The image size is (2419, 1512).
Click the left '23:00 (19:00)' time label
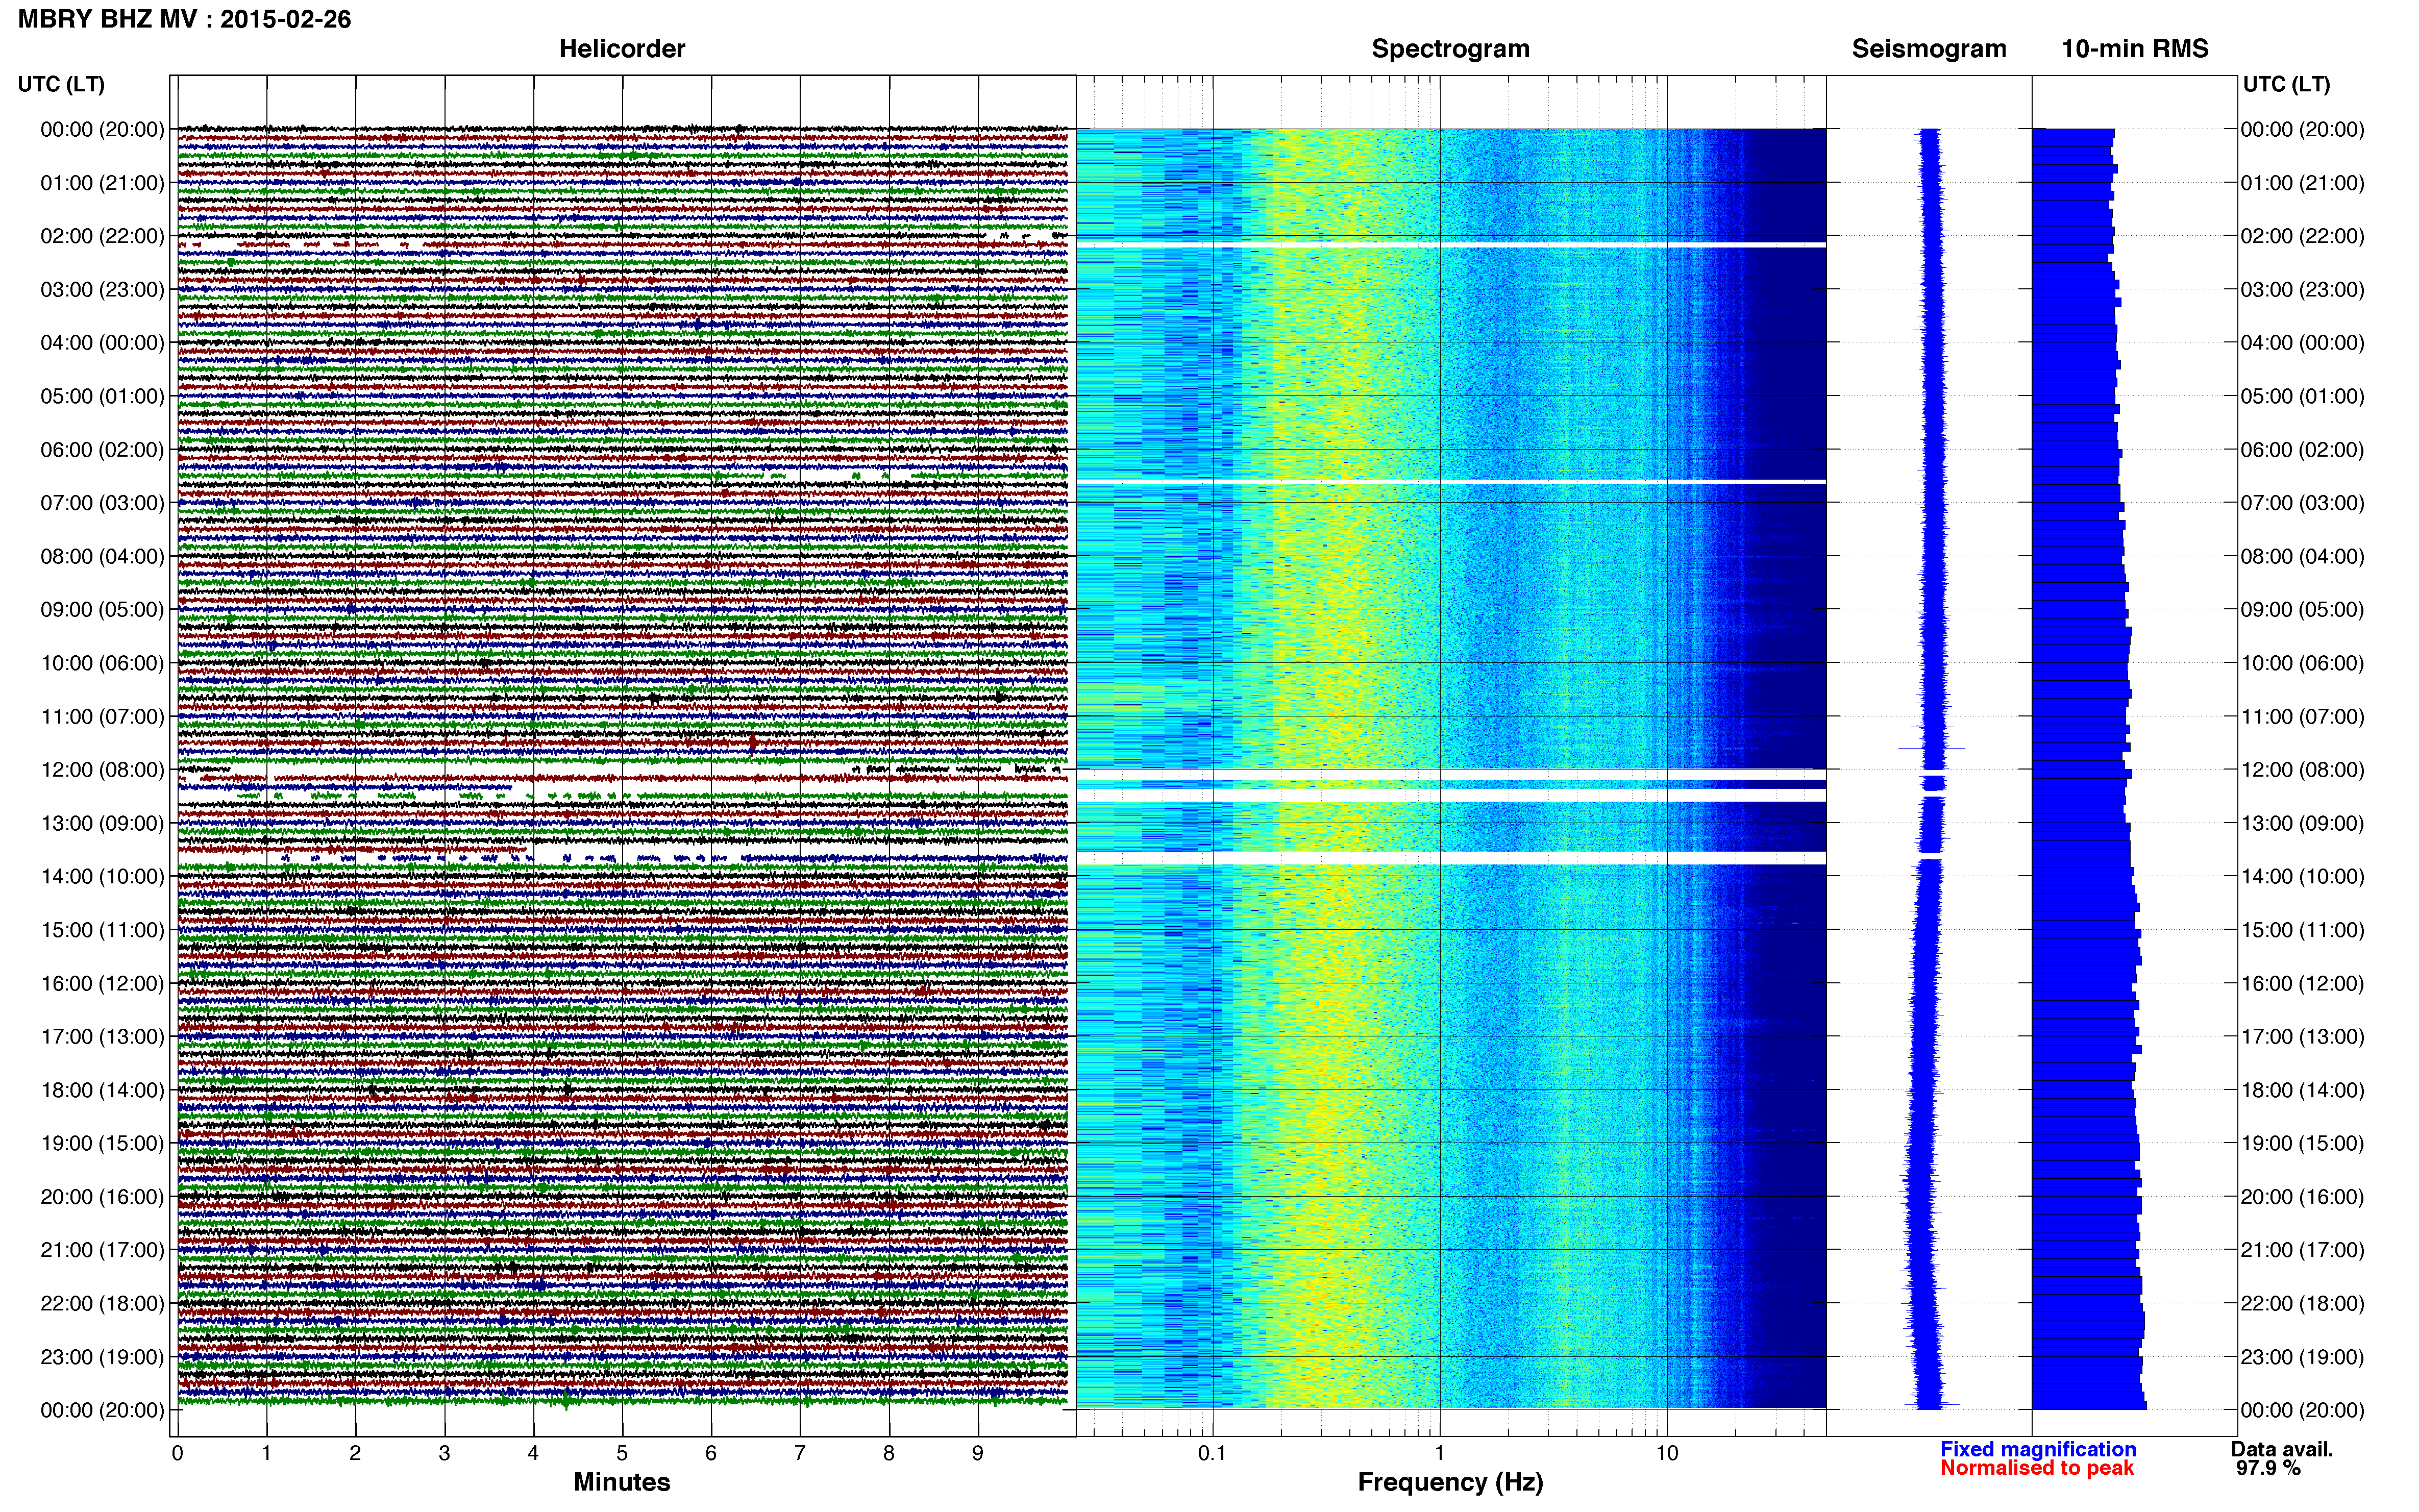click(102, 1357)
